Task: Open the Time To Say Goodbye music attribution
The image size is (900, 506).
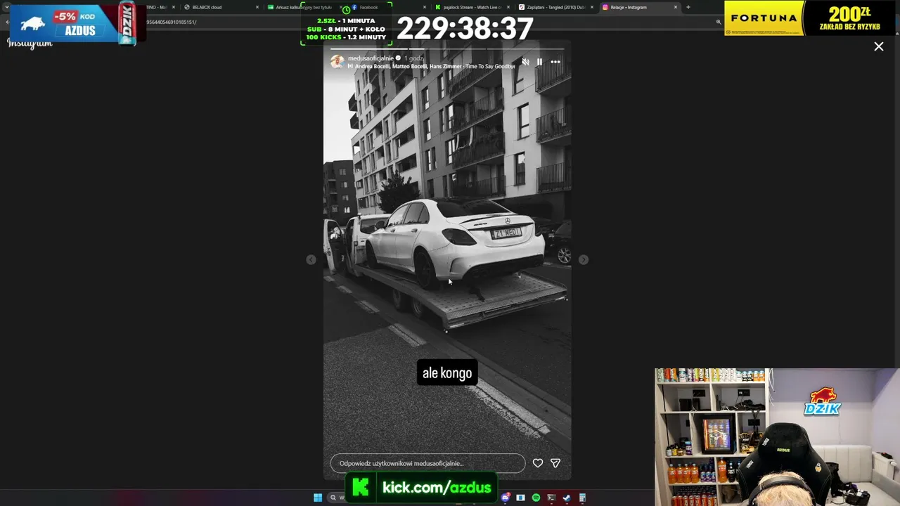Action: coord(432,66)
